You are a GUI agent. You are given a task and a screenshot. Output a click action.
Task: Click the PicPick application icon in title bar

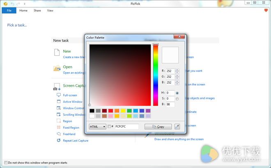pos(5,4)
